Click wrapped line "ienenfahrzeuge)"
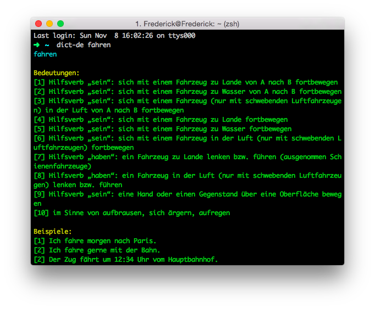The width and height of the screenshot is (375, 309). coord(63,166)
